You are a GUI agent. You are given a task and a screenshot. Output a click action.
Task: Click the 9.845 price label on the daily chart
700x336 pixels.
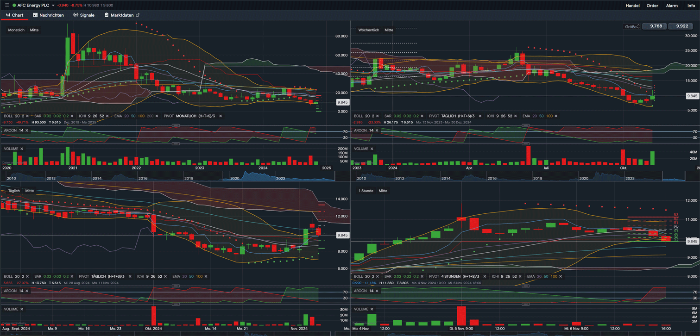342,235
